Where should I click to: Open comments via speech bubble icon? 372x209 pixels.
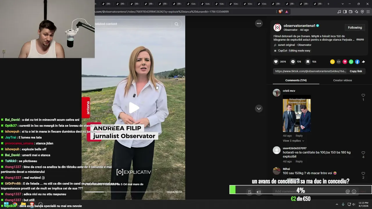click(293, 62)
